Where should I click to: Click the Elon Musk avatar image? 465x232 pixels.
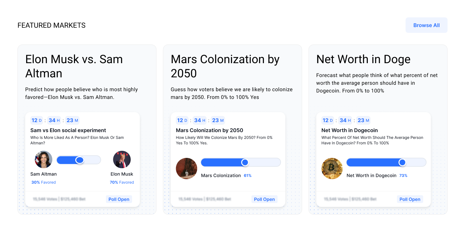[x=122, y=159]
